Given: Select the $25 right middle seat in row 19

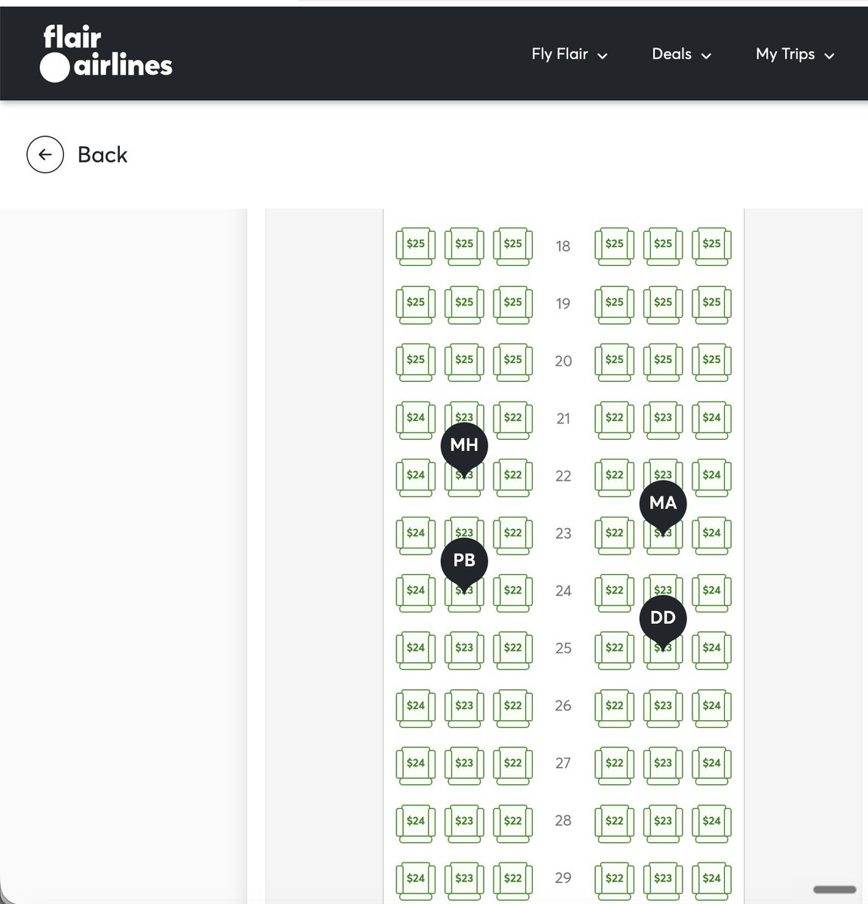Looking at the screenshot, I should (663, 304).
